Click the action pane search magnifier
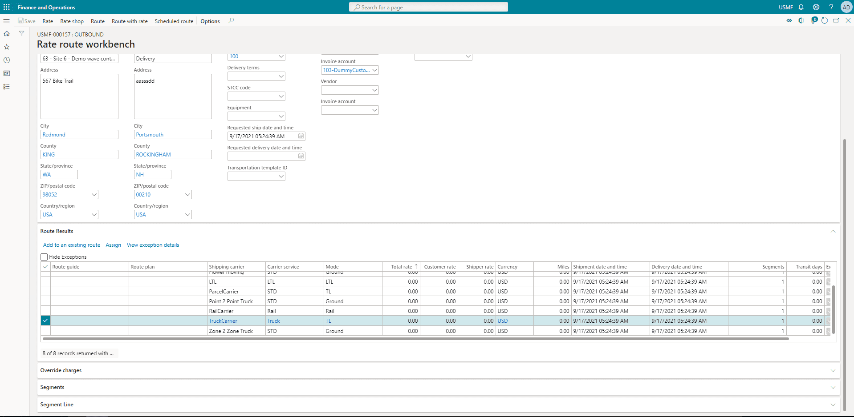Viewport: 854px width, 417px height. (x=231, y=20)
